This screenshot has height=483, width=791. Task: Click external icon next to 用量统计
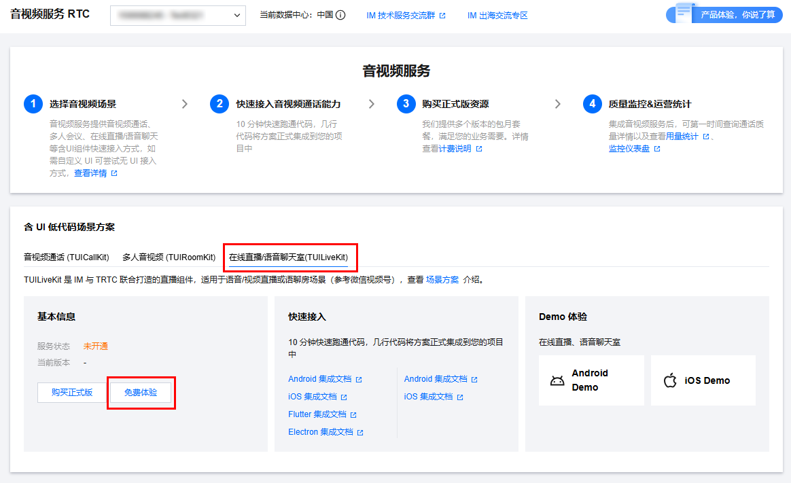tap(706, 137)
